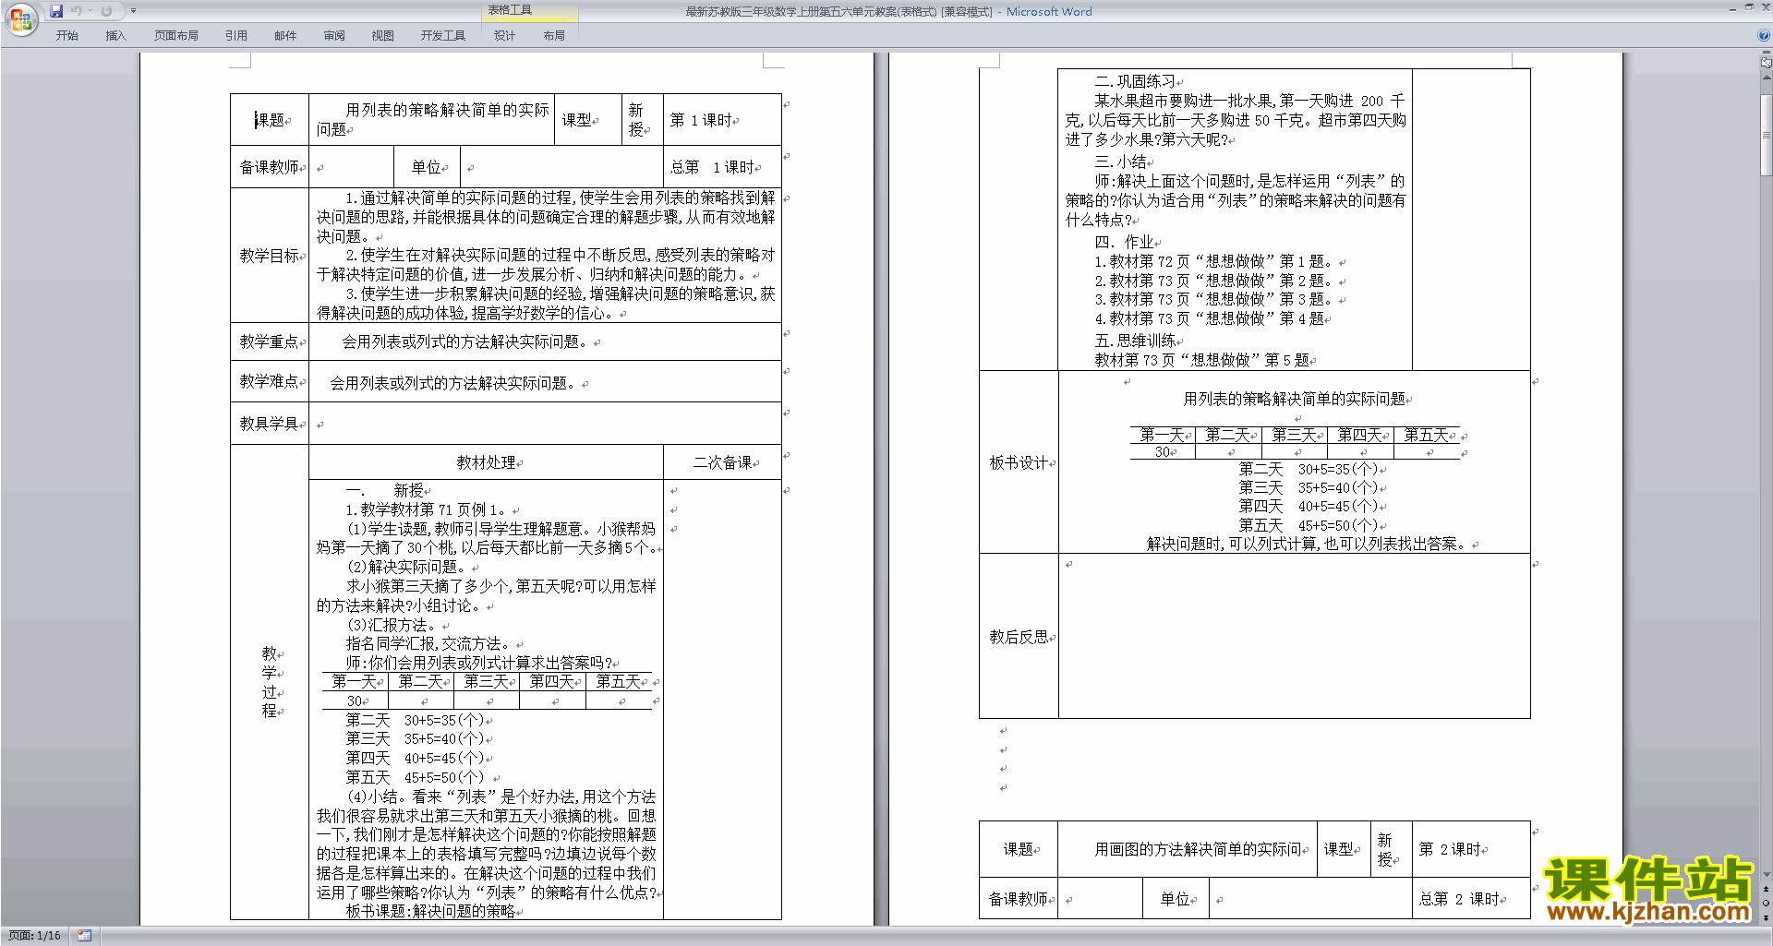
Task: Click the 第 1 课时 cell
Action: 722,120
